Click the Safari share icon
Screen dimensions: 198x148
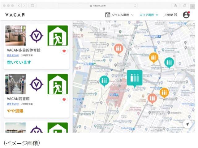pos(175,6)
